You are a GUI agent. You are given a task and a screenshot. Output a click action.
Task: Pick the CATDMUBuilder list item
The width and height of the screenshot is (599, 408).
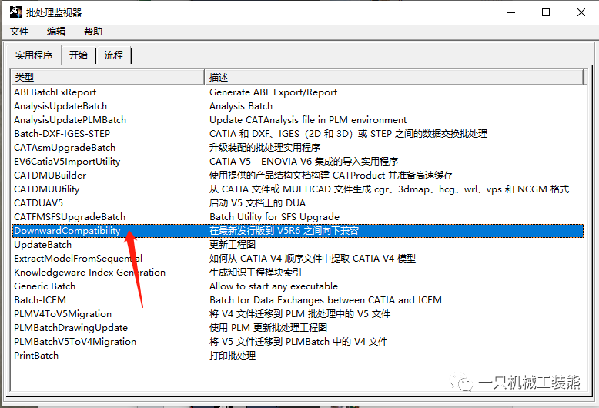tap(50, 176)
